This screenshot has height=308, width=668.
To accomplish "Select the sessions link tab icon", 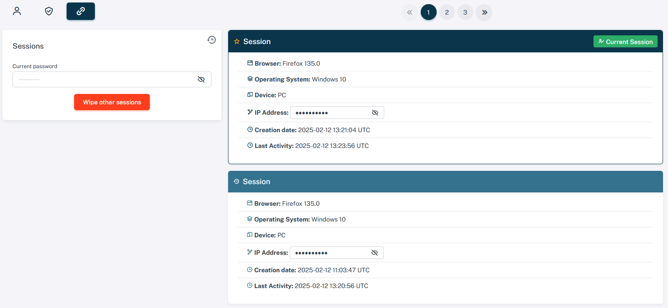I will coord(81,11).
